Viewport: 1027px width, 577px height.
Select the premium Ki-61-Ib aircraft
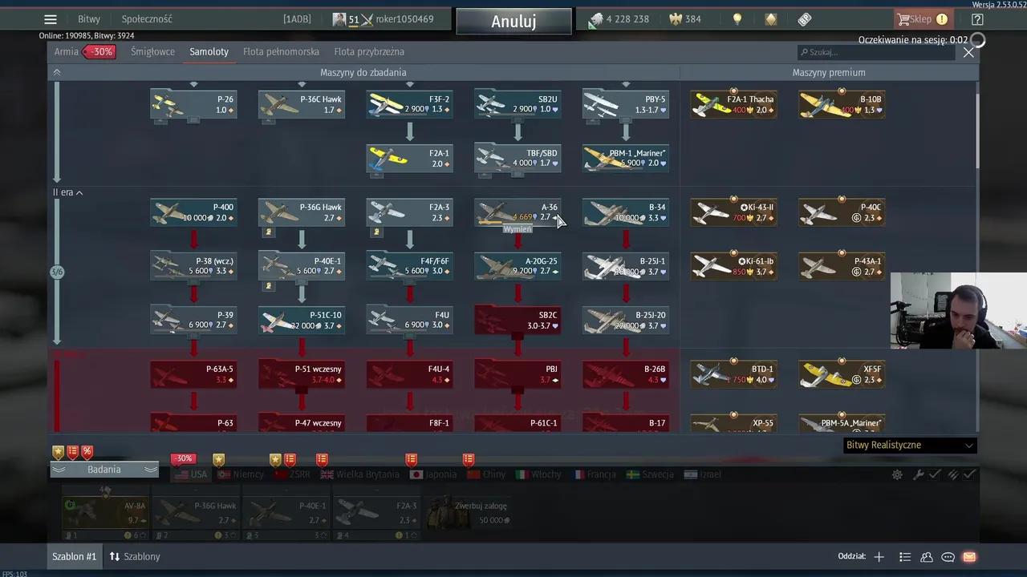733,266
